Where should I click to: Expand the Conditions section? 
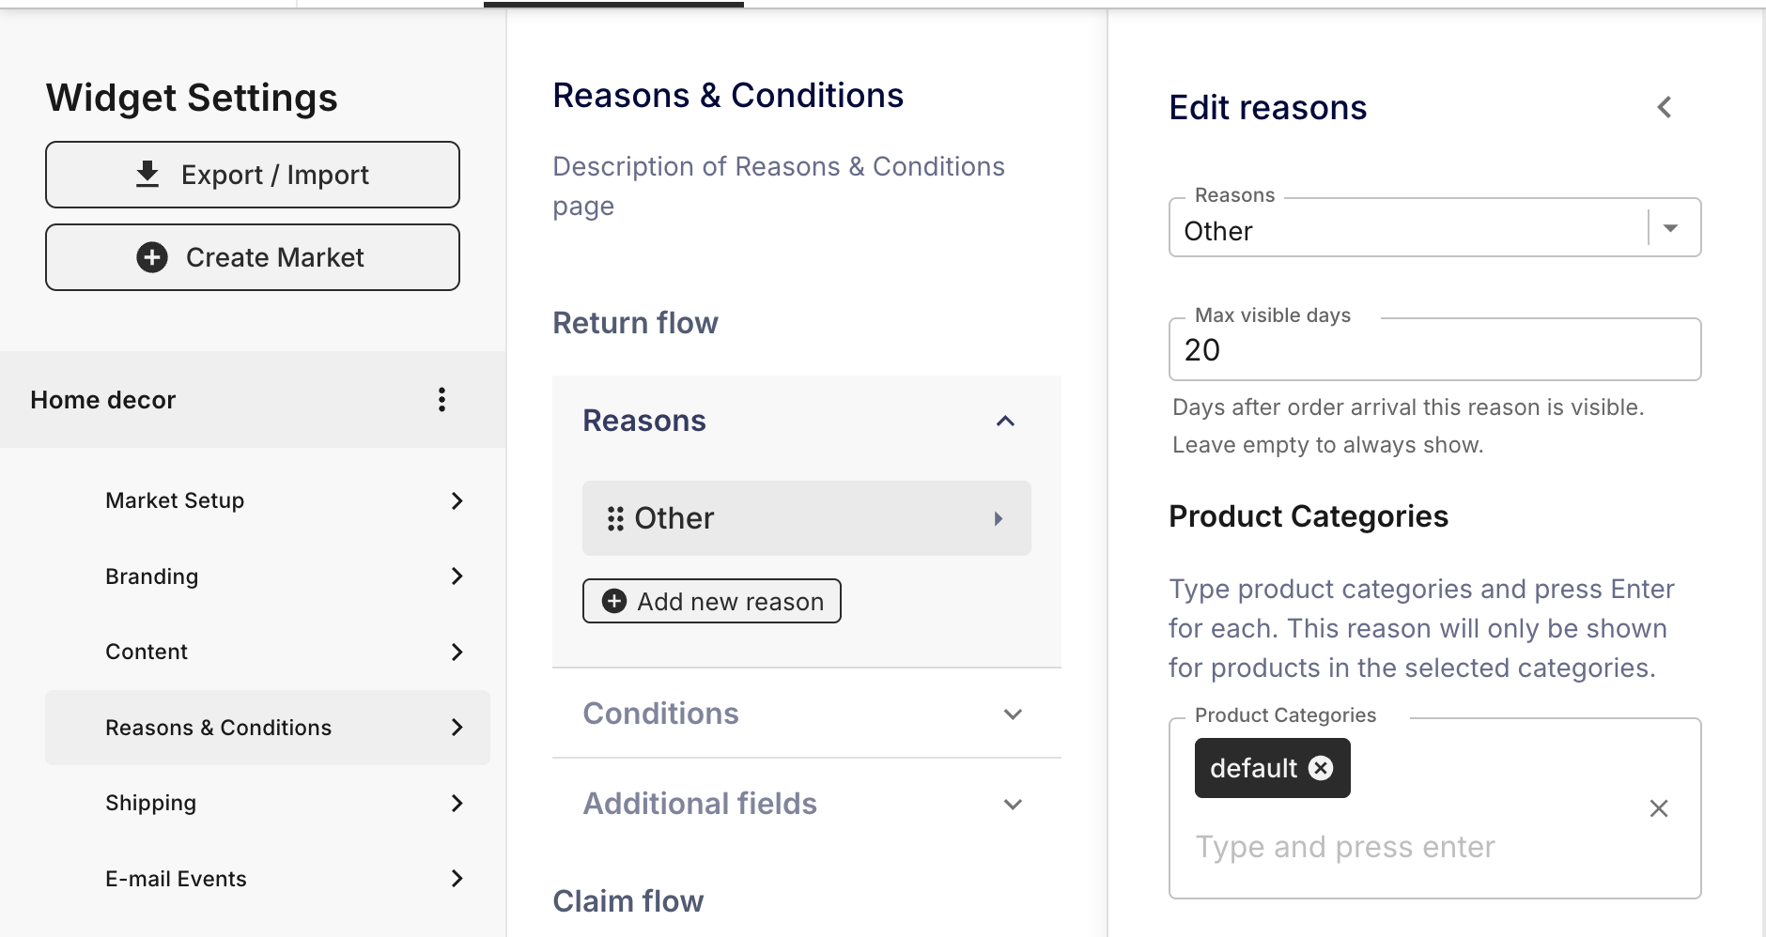[x=1013, y=714]
